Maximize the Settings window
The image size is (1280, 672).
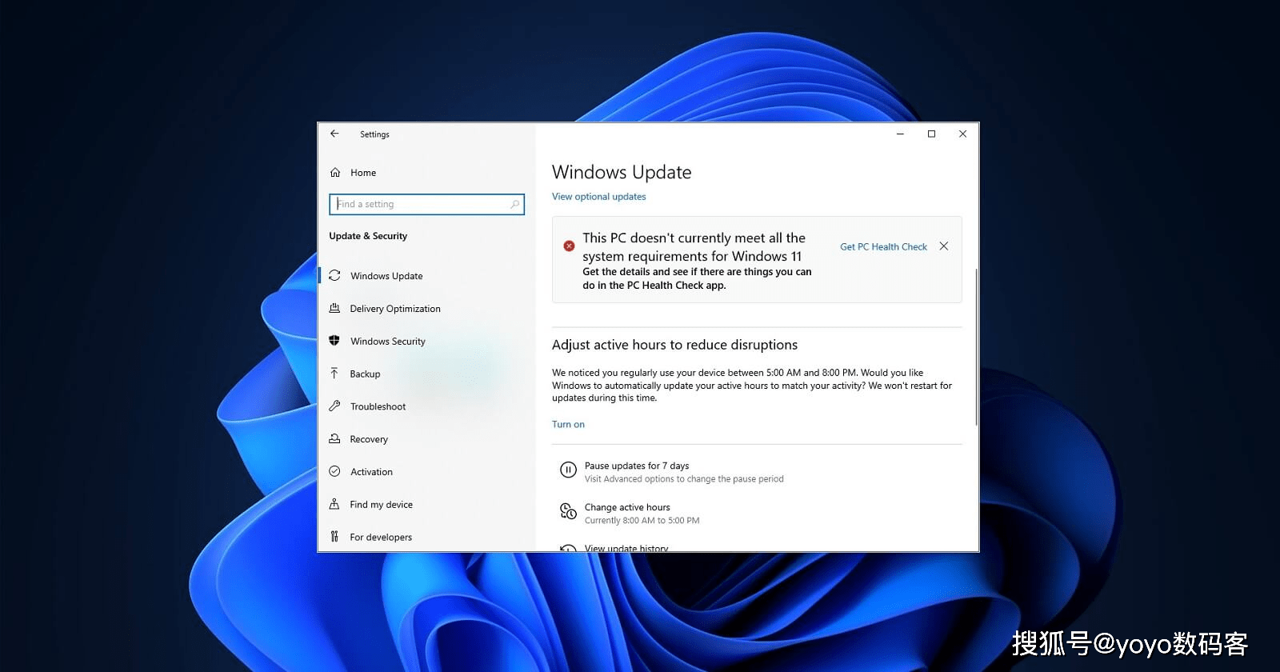pyautogui.click(x=931, y=134)
